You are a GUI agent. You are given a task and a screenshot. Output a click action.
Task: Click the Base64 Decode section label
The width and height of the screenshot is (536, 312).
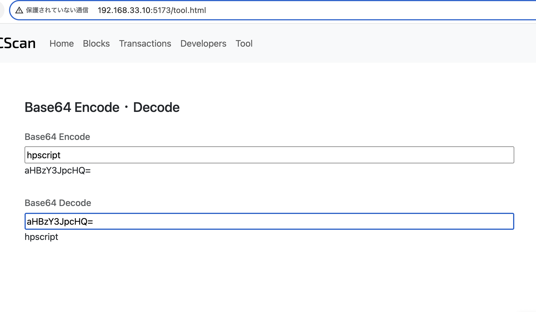point(58,203)
